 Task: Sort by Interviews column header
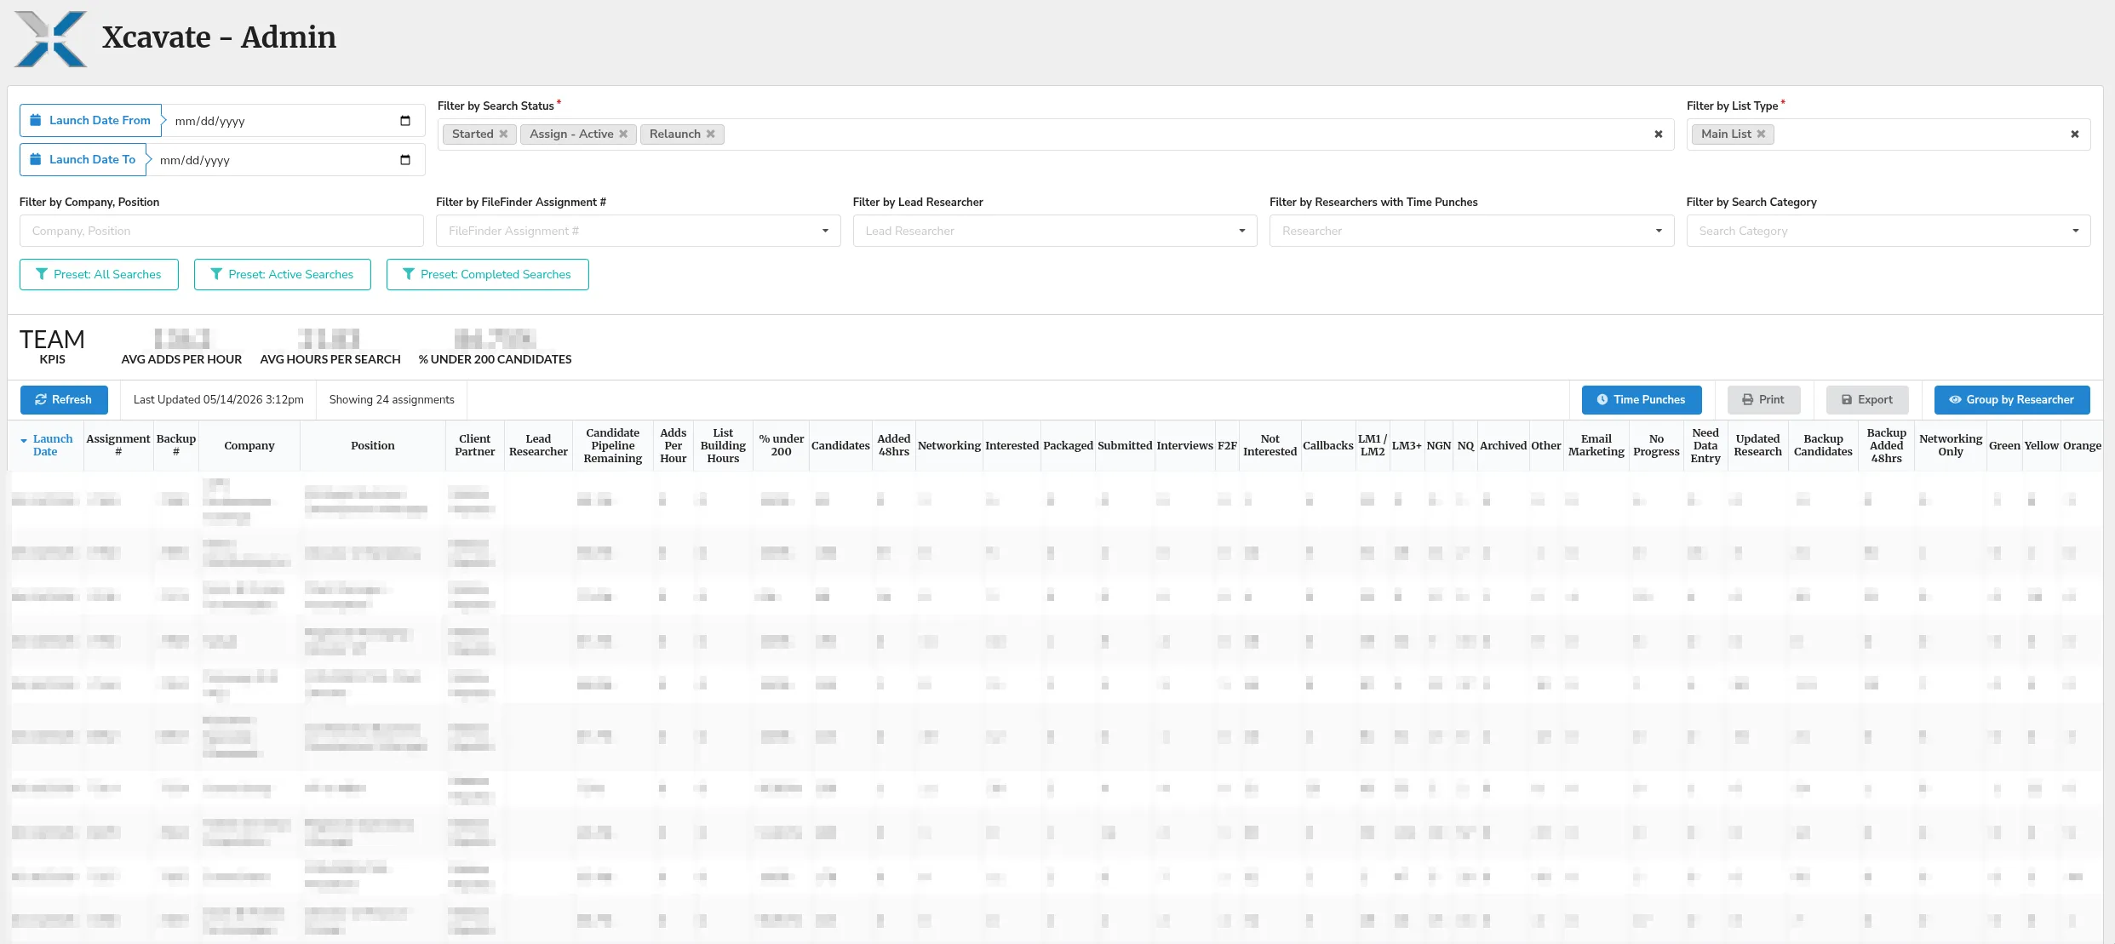click(1185, 445)
